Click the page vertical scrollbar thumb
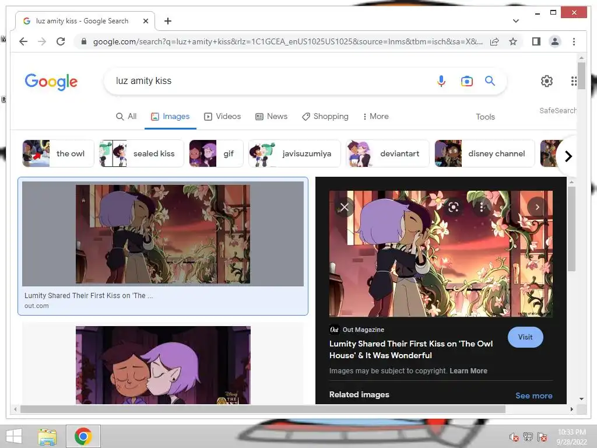The height and width of the screenshot is (448, 597). (x=581, y=75)
